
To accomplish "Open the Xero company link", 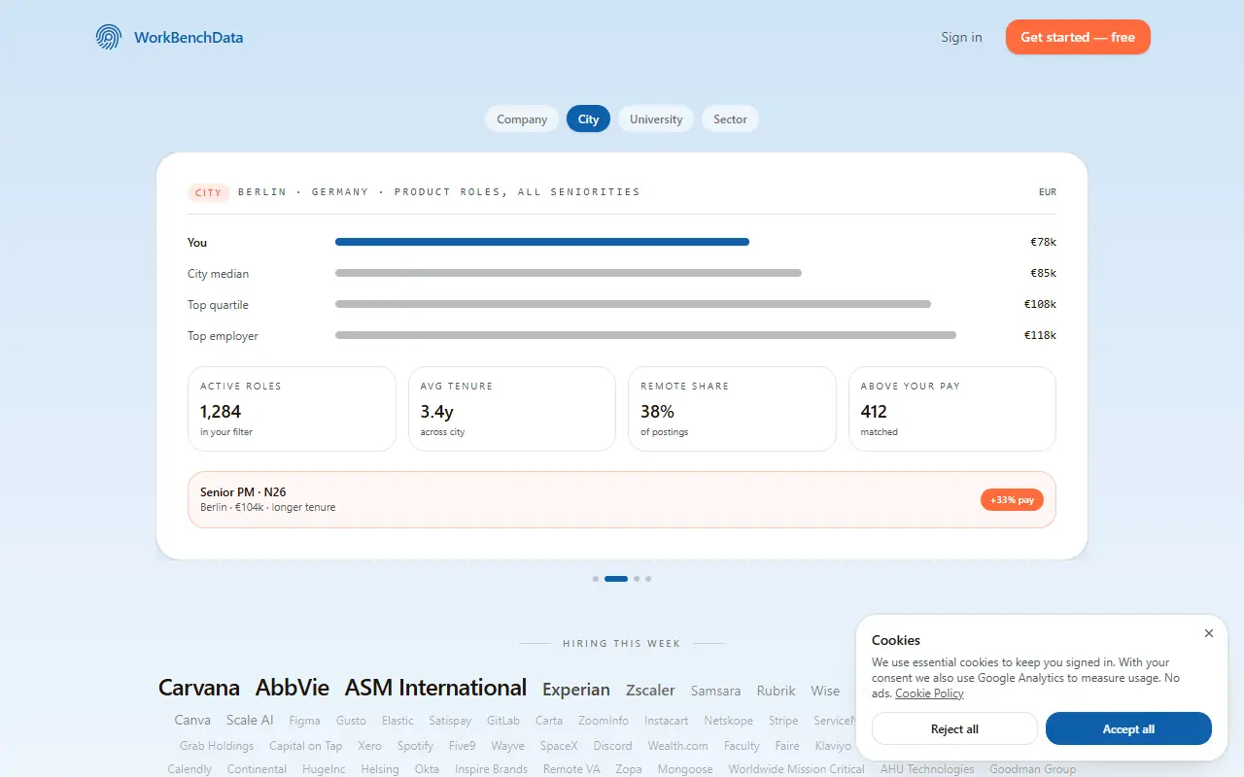I will (x=369, y=746).
